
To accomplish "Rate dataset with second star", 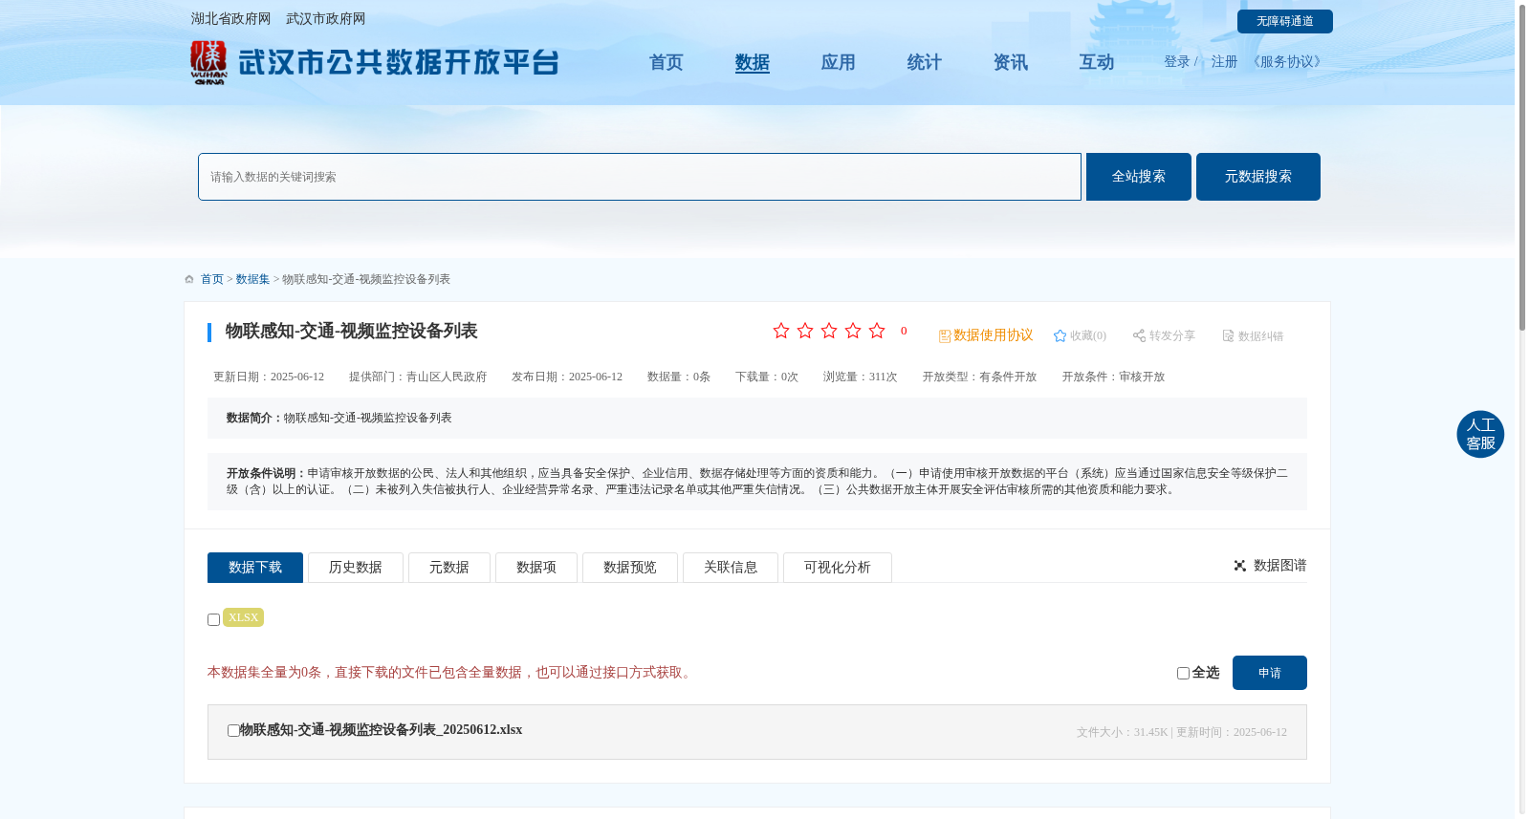I will coord(805,331).
